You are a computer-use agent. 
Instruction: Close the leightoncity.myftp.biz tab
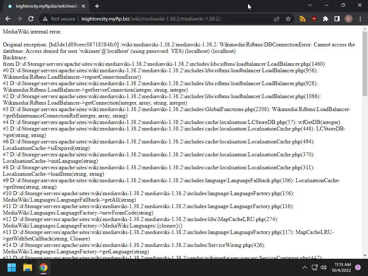(x=83, y=6)
